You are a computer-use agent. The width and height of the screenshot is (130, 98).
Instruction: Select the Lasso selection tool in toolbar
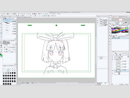point(1,26)
